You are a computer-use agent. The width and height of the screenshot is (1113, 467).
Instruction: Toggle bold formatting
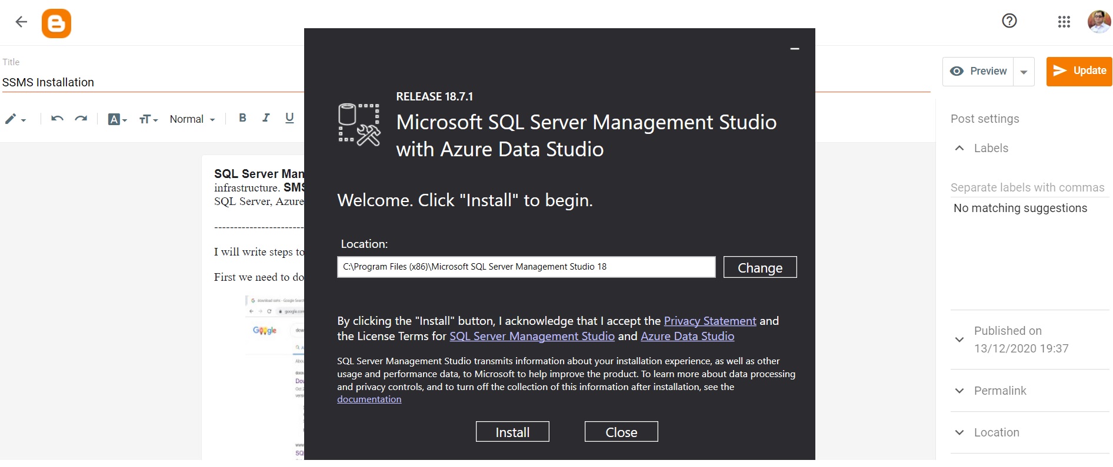coord(242,118)
